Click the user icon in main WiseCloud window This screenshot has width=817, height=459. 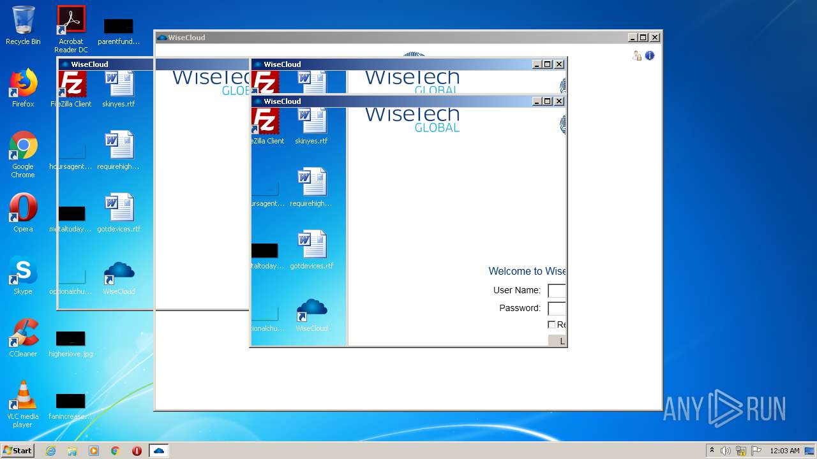tap(636, 55)
